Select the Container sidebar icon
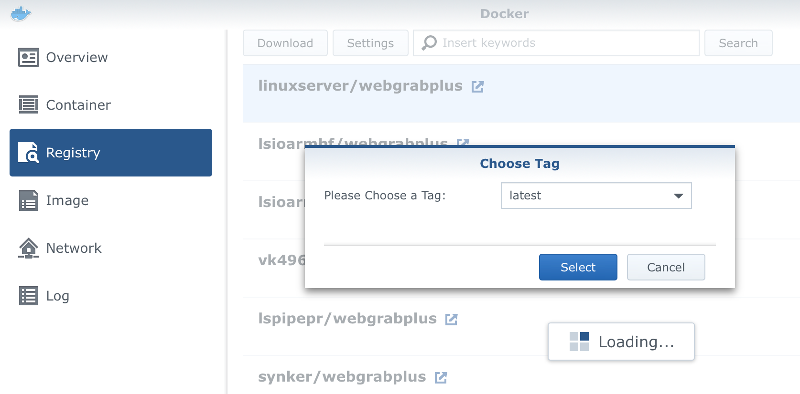This screenshot has height=394, width=800. tap(29, 104)
